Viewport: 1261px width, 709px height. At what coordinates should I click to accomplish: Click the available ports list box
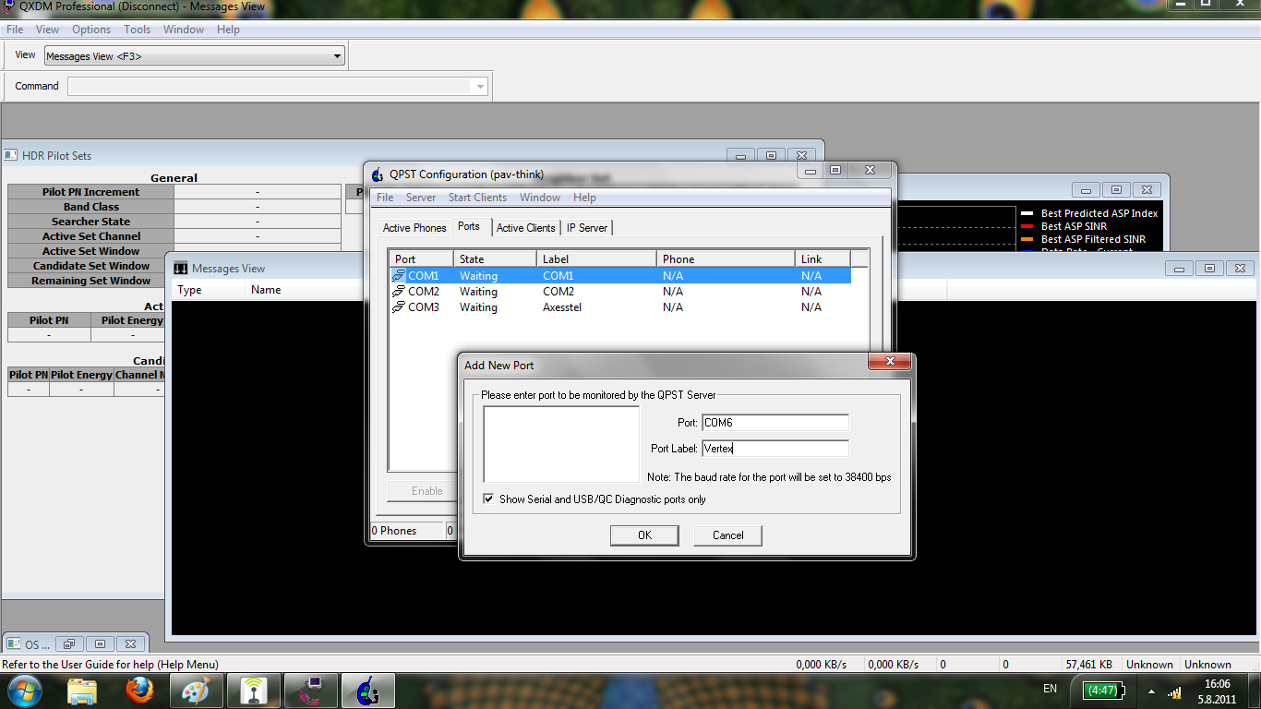tap(561, 444)
